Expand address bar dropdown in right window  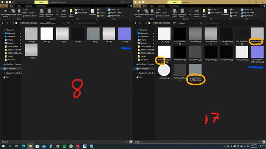tap(197, 23)
